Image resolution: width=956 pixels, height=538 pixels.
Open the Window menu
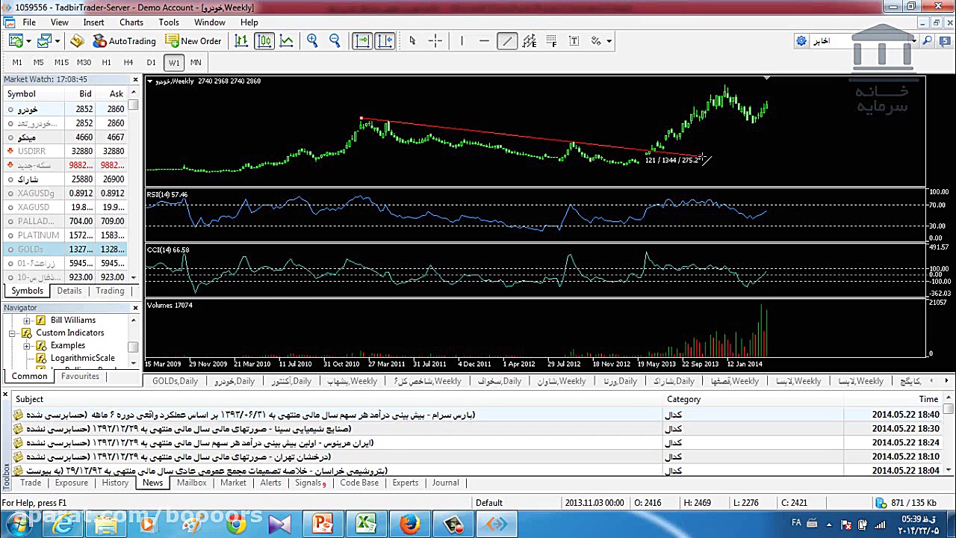point(210,22)
